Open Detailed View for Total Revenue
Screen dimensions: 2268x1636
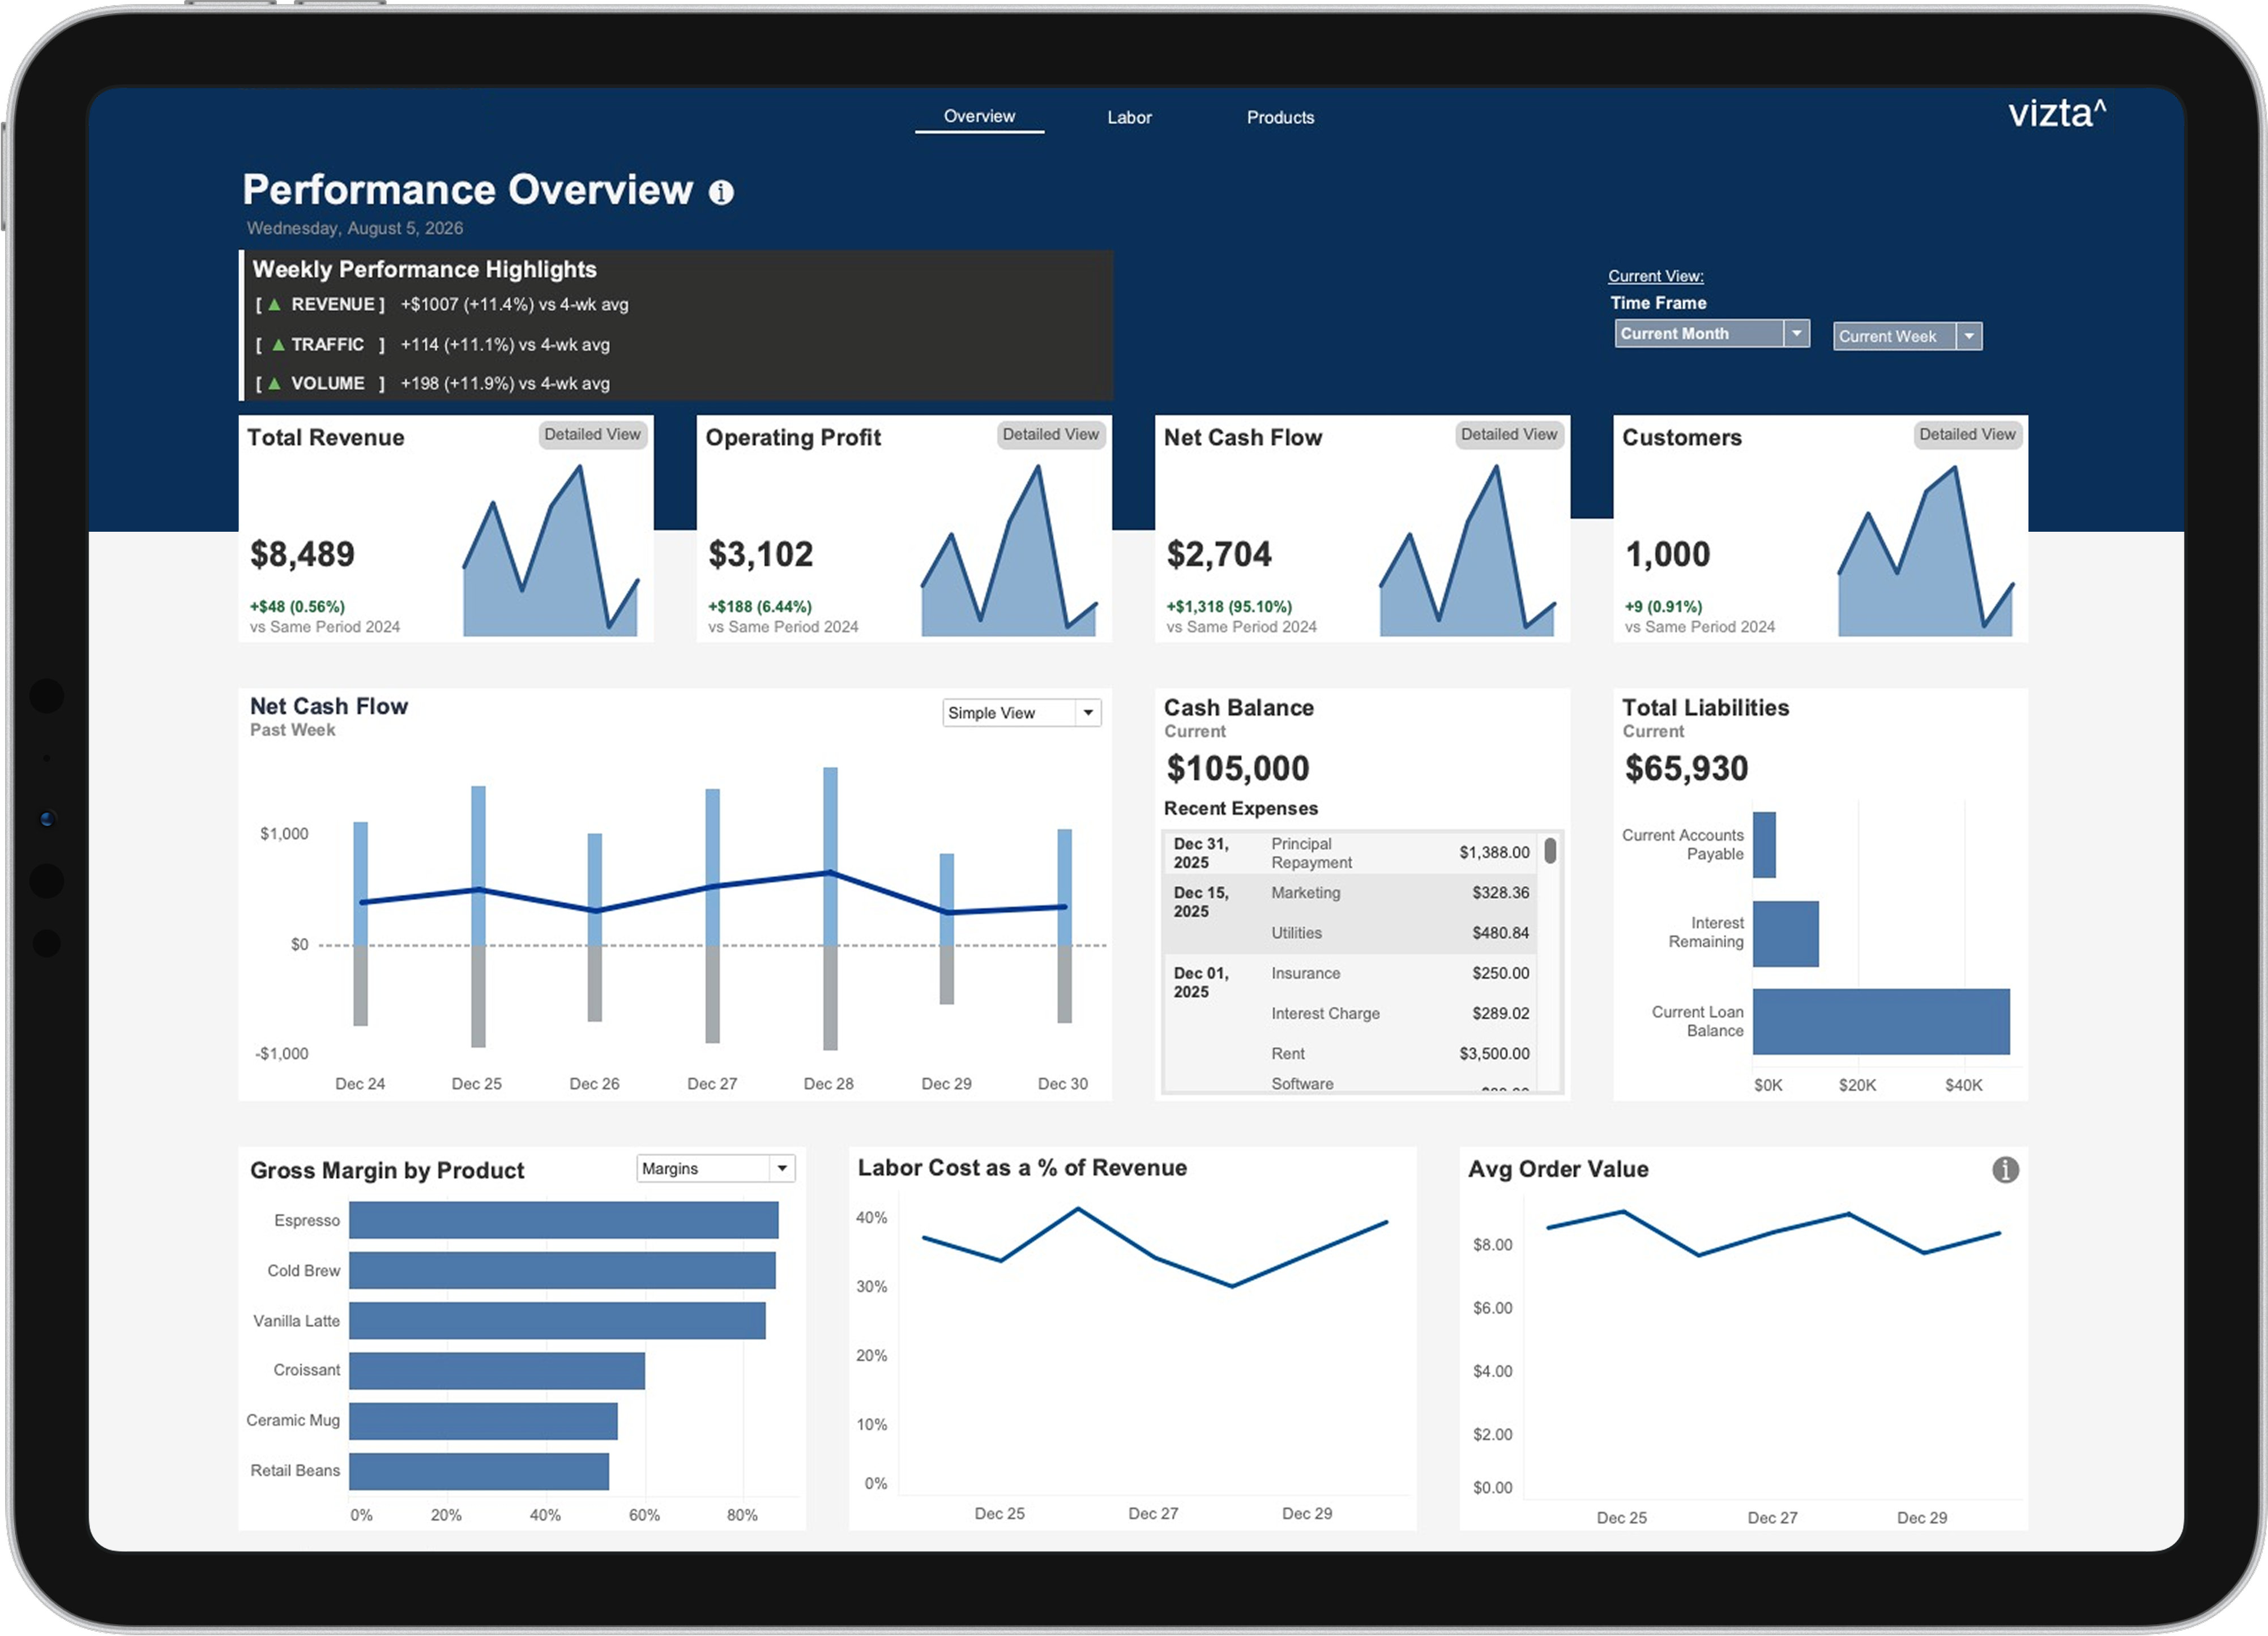(x=592, y=434)
